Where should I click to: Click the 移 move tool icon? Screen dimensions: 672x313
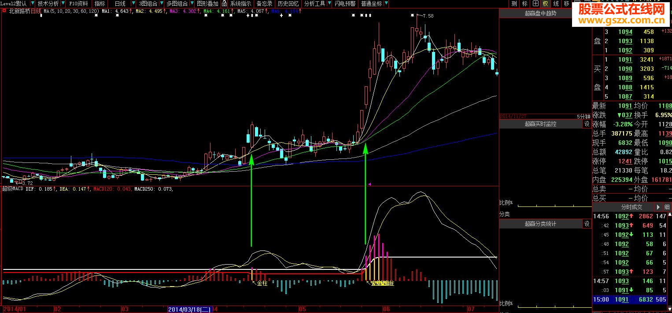click(x=566, y=4)
